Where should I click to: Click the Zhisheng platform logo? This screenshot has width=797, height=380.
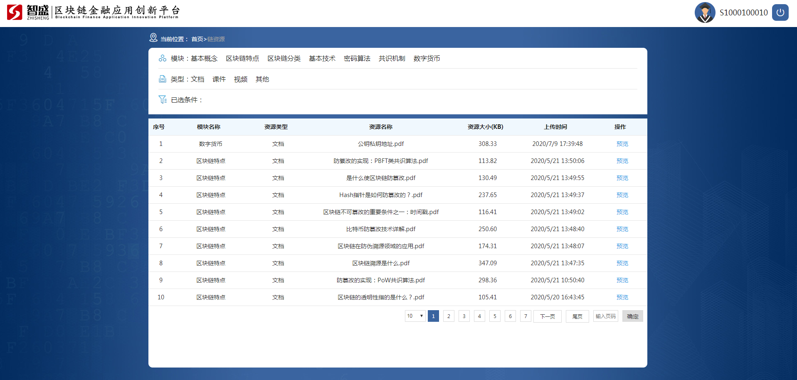pos(15,12)
